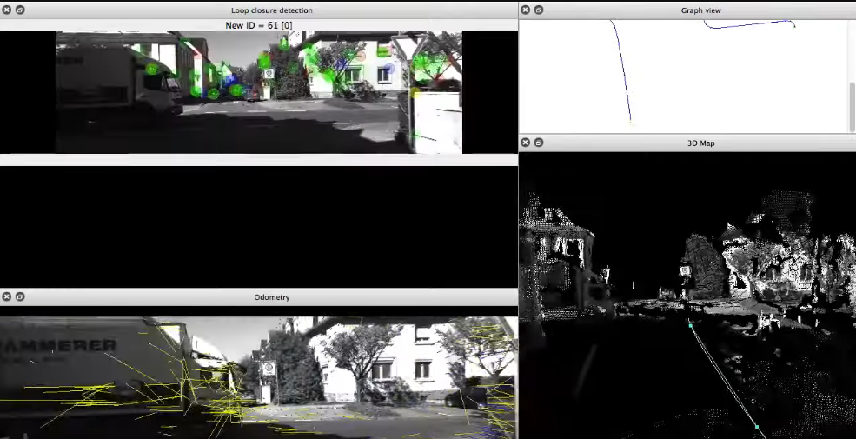This screenshot has height=439, width=856.
Task: Click the truck in the loop closure image
Action: pos(117,78)
